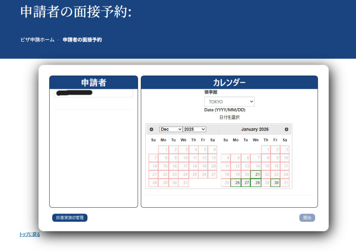Screen dimensions: 356x252
Task: Select January 21 available date
Action: 256,174
